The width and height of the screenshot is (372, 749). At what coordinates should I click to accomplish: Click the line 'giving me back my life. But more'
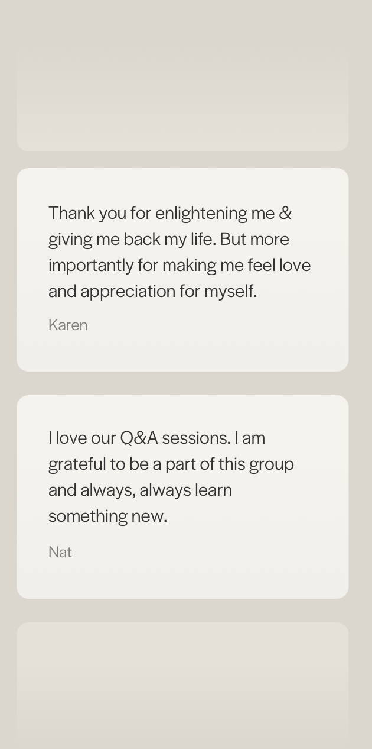click(169, 239)
